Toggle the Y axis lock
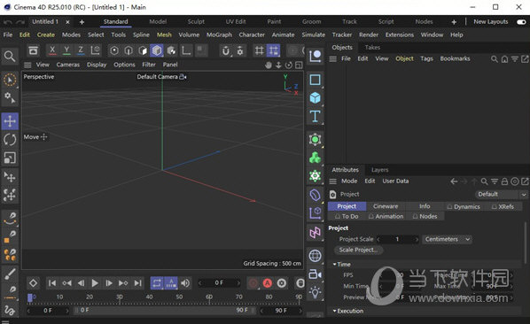Viewport: 530px width, 324px height. pos(66,50)
